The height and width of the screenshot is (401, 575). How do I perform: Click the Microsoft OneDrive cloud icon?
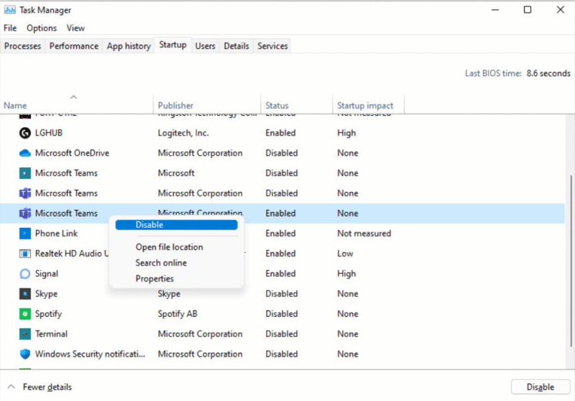click(x=24, y=153)
